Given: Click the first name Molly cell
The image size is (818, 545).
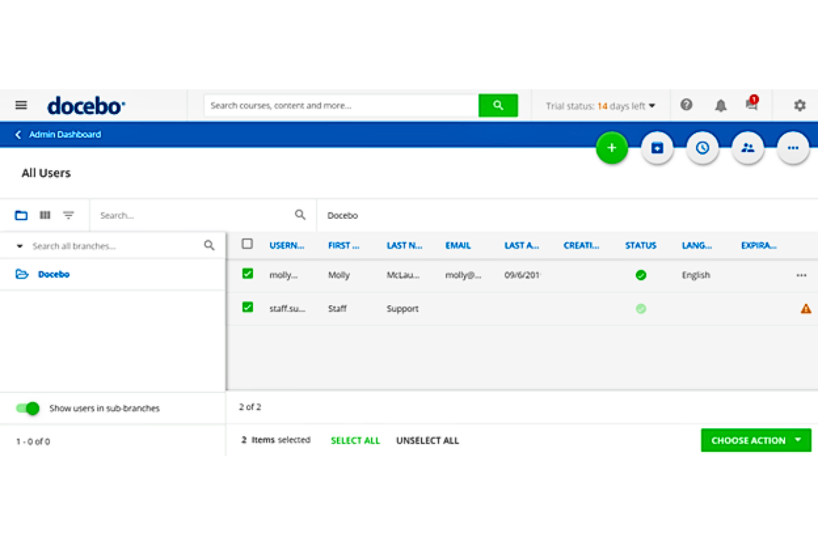Looking at the screenshot, I should 339,275.
